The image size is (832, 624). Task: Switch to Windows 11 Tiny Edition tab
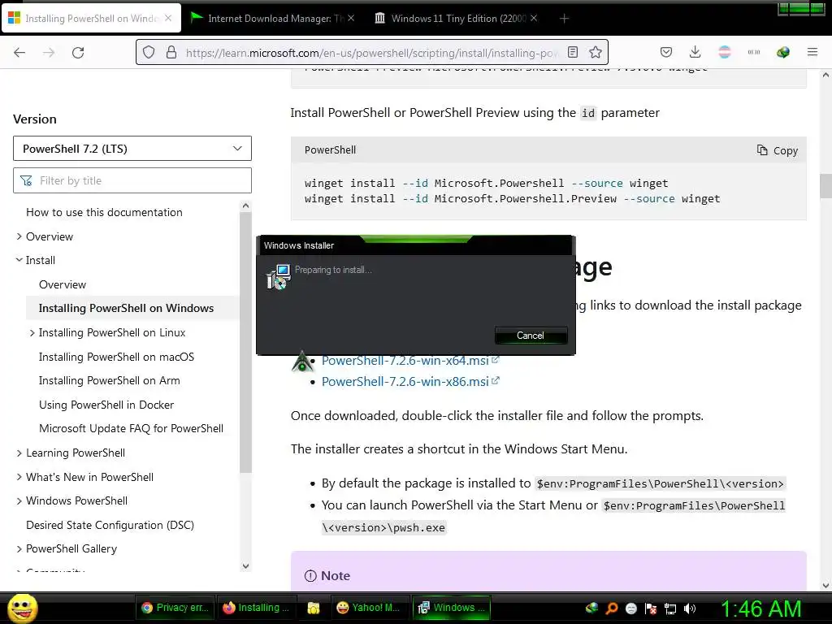(455, 18)
